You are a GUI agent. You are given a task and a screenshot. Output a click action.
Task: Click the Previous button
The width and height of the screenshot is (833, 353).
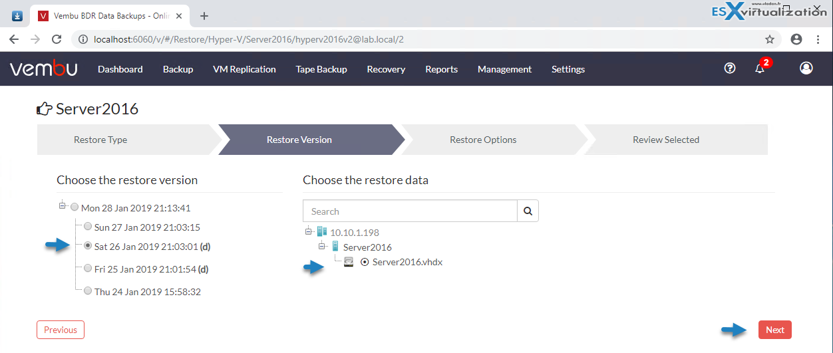click(61, 330)
